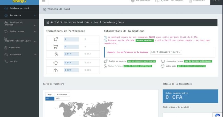Click Ajouter un Produit link
The width and height of the screenshot is (223, 117).
[x=169, y=1]
